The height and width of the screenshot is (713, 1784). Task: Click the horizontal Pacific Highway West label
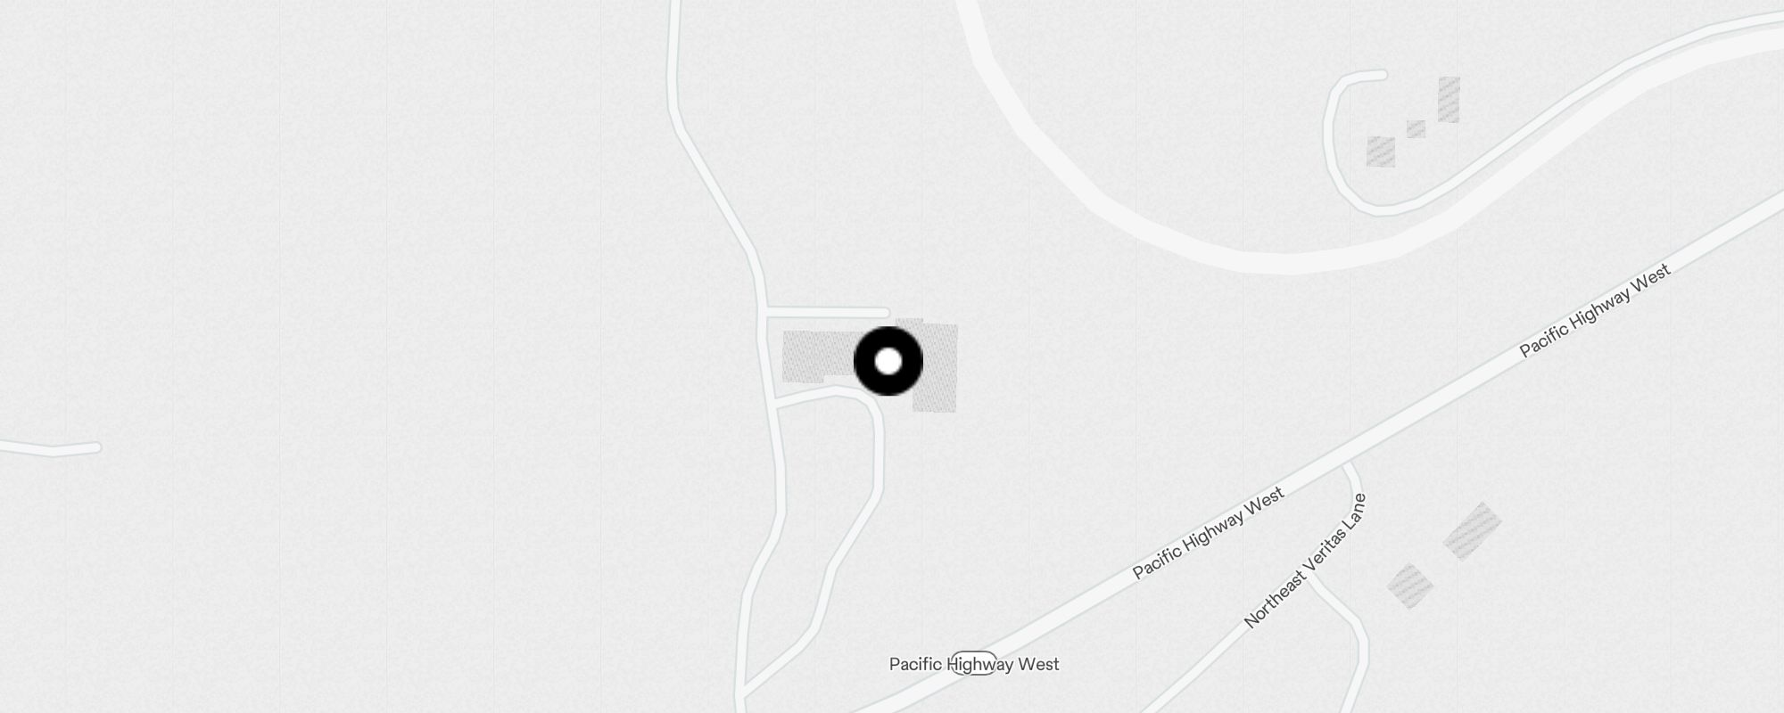click(x=974, y=664)
